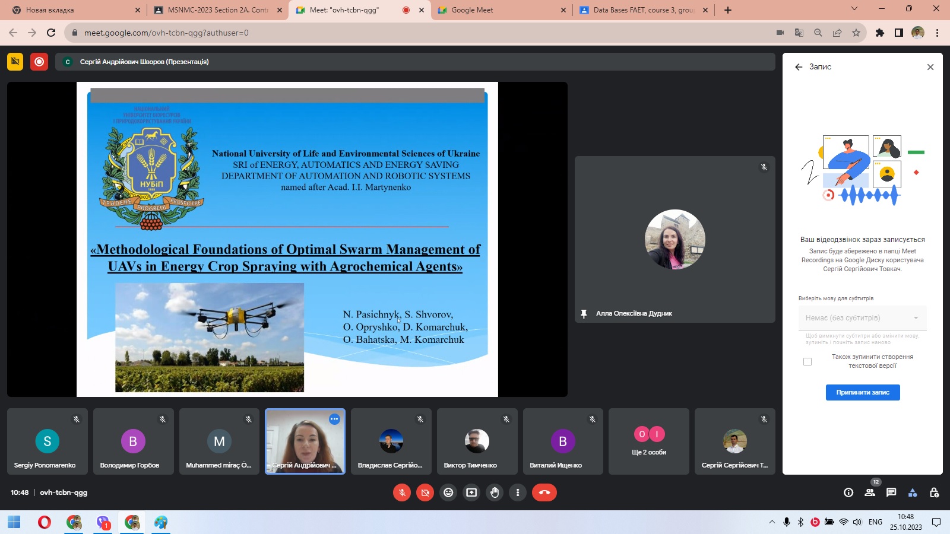Open the emoji reactions button
The height and width of the screenshot is (534, 950).
pos(448,492)
